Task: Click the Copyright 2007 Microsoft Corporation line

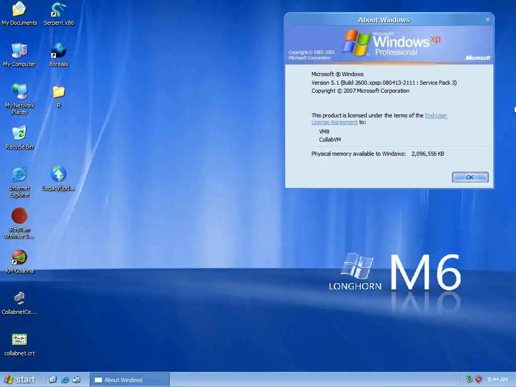Action: coord(360,91)
